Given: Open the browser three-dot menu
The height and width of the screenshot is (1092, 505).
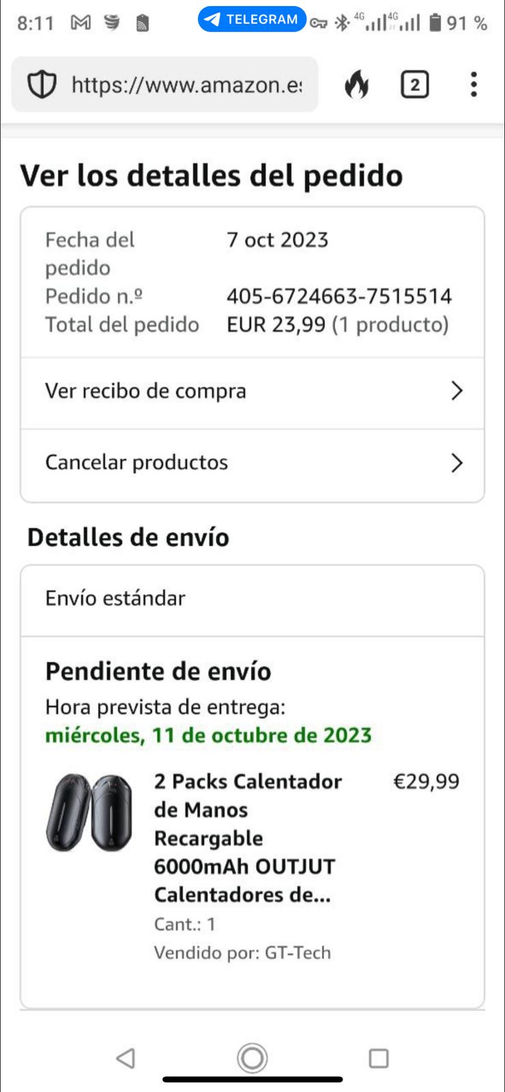Looking at the screenshot, I should click(474, 85).
